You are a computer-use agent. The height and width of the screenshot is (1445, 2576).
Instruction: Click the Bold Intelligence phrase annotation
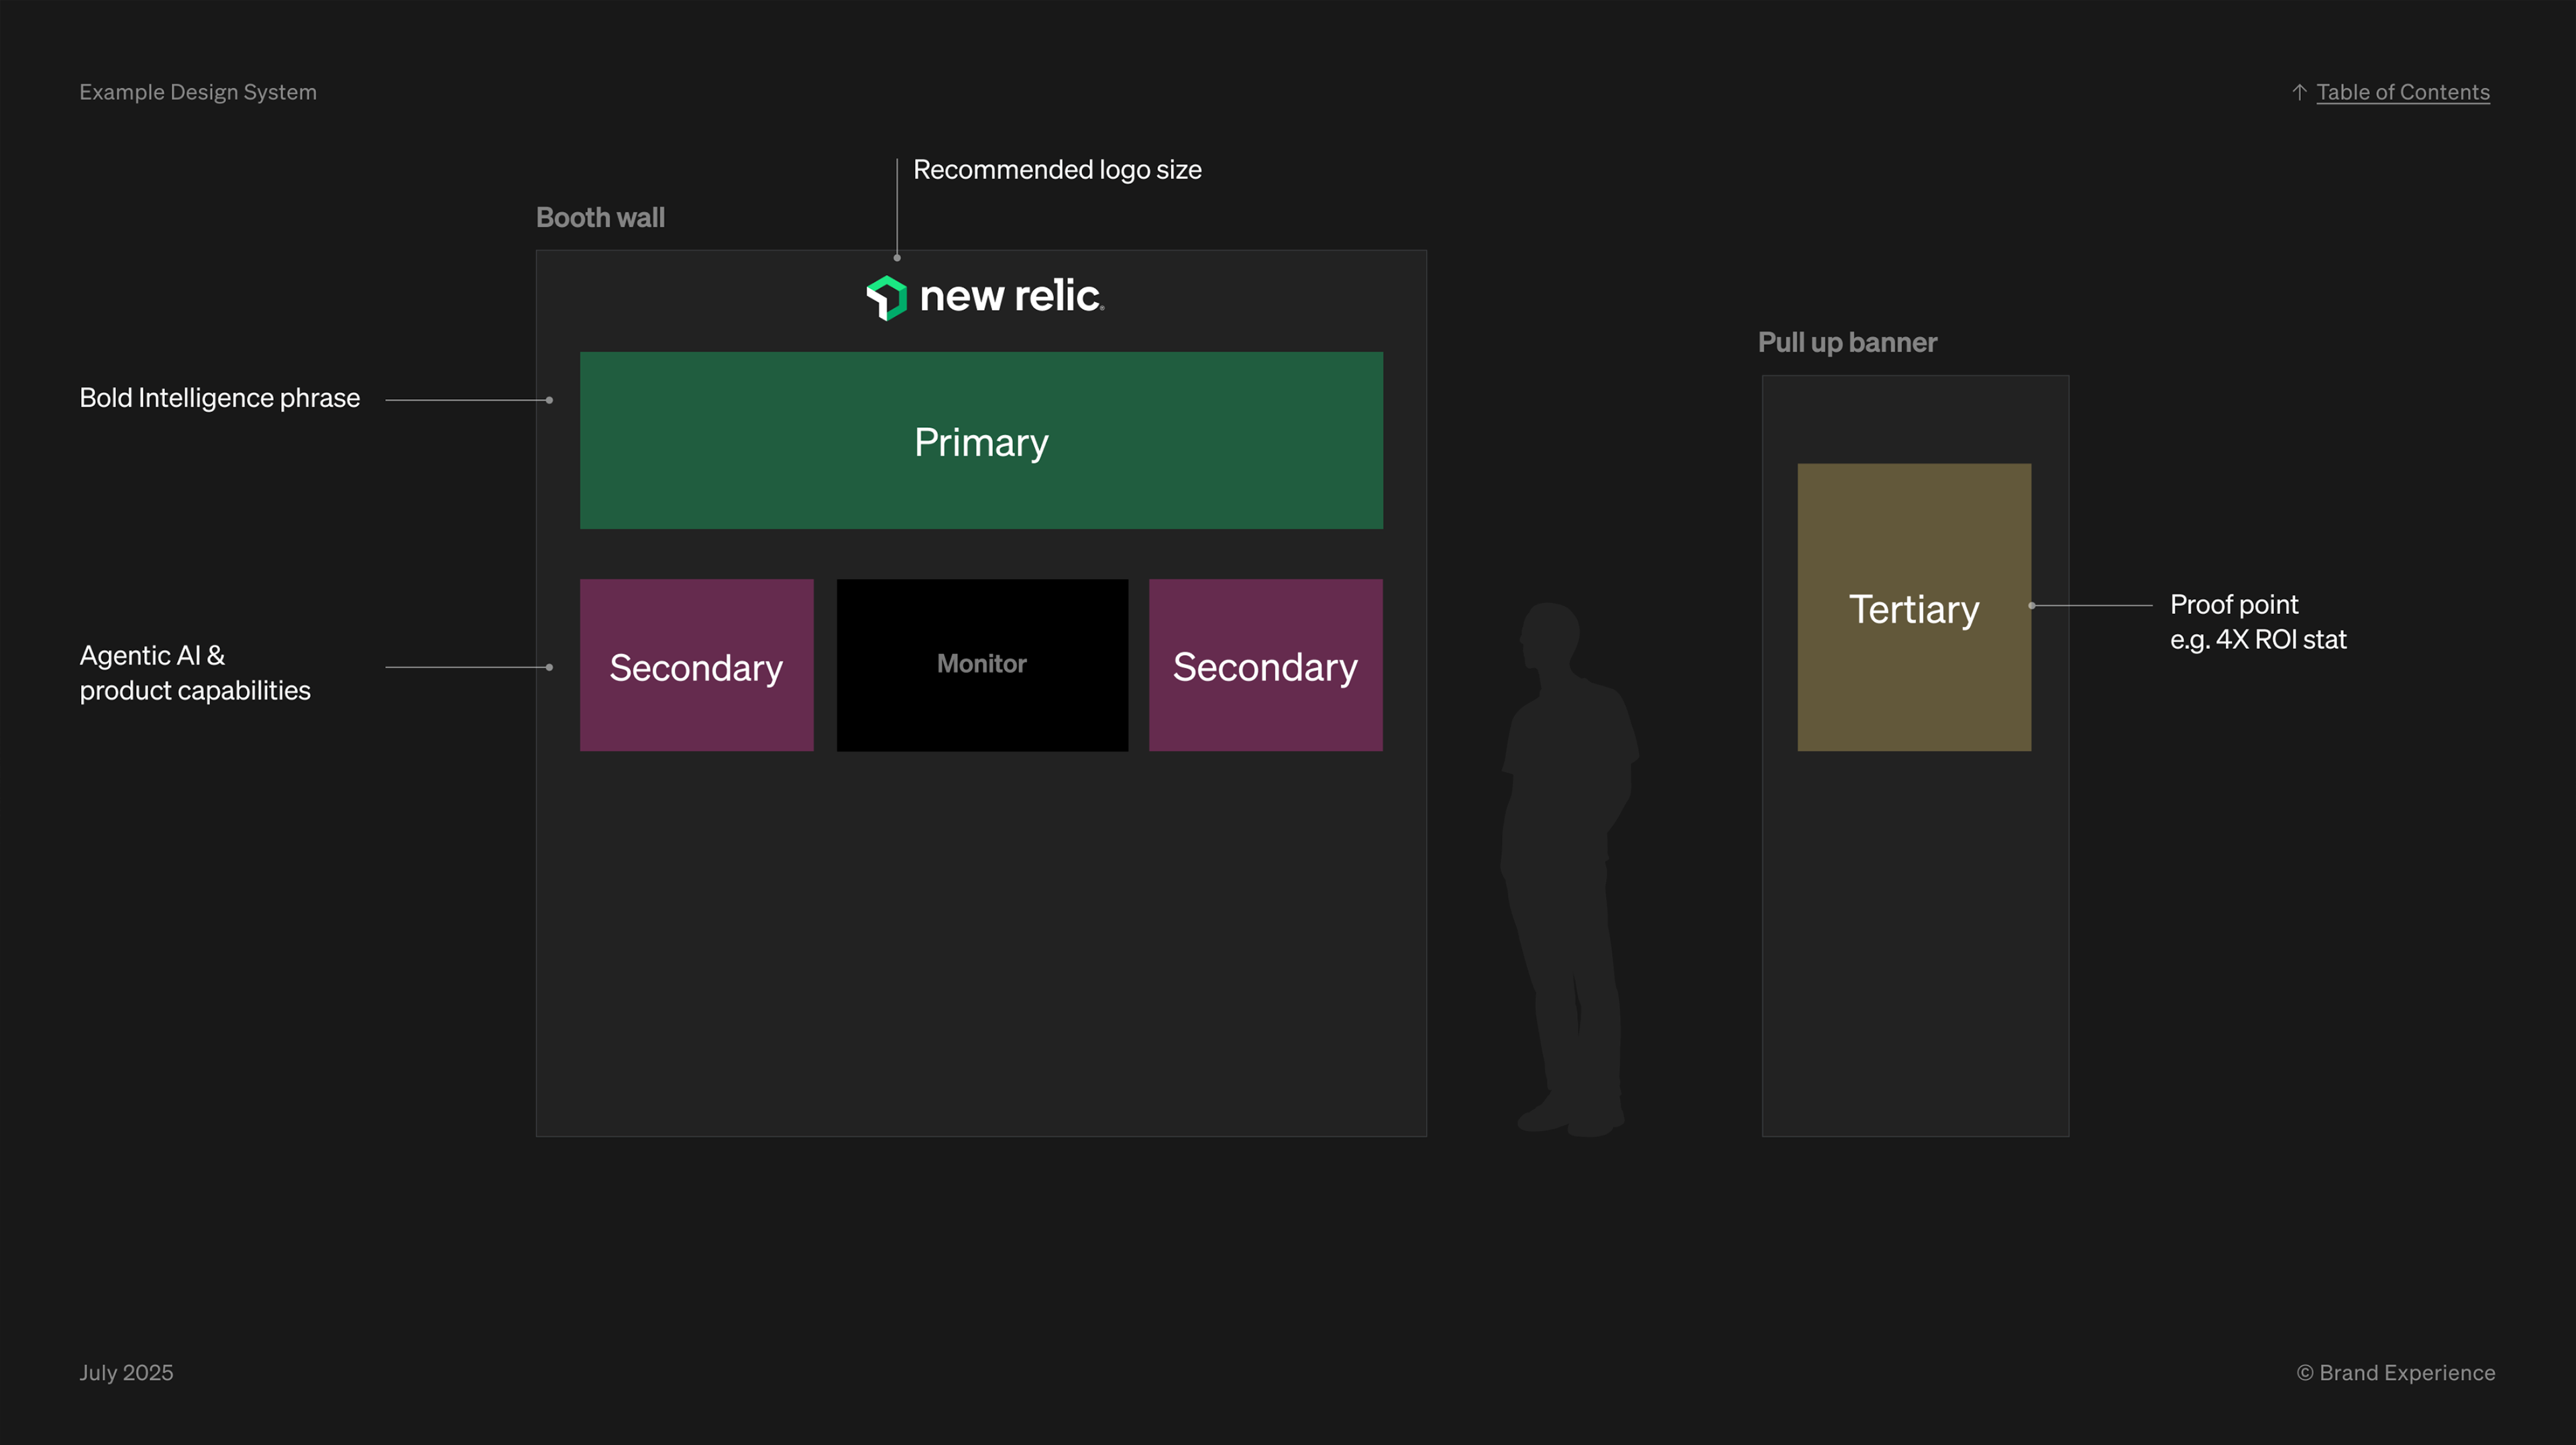point(219,398)
